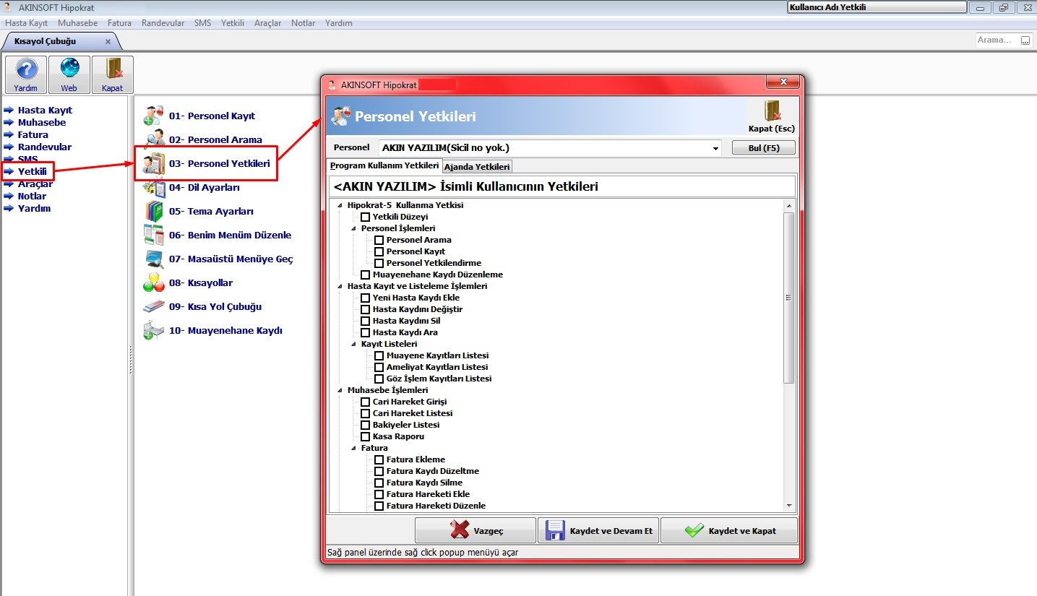Open 09- Kısa Yol Çubuğu icon

coord(154,307)
